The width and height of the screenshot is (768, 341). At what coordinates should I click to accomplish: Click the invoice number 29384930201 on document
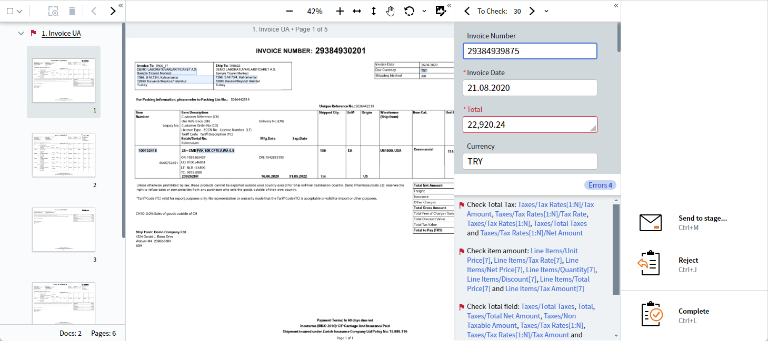340,51
